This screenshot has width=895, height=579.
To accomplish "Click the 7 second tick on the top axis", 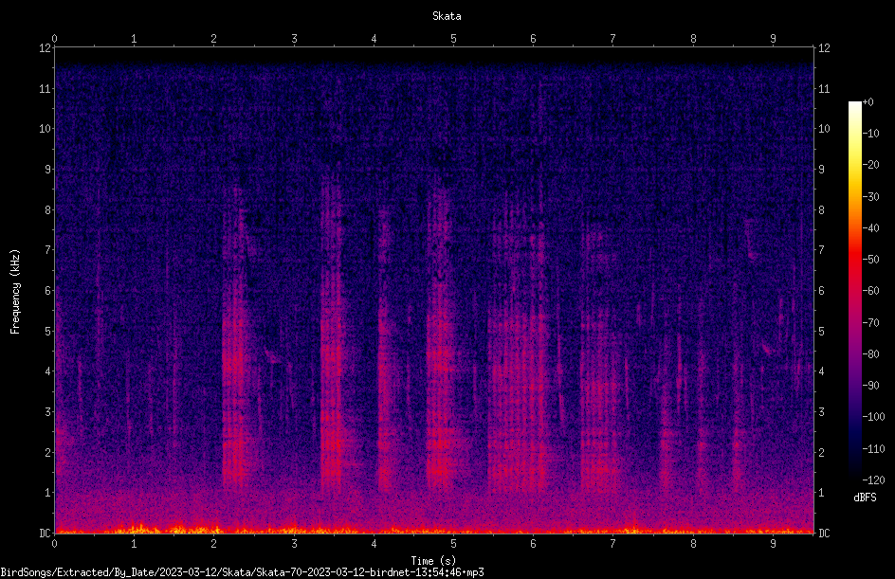I will (613, 39).
